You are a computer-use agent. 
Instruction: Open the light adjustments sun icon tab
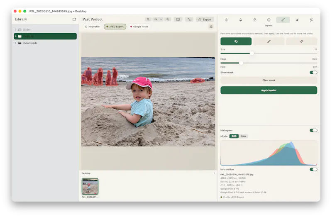tap(226, 20)
